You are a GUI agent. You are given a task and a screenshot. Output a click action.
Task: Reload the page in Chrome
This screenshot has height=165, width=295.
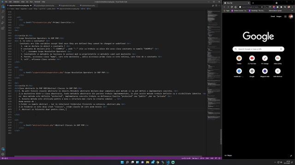(x=232, y=7)
